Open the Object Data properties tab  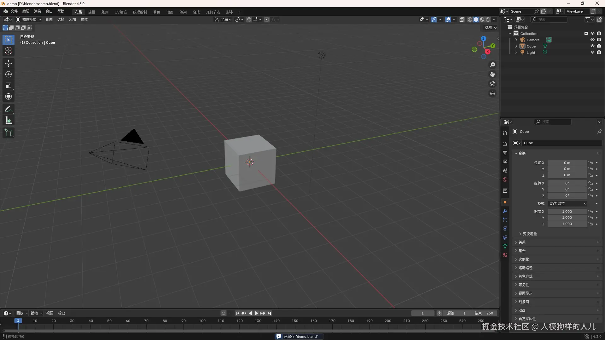[x=505, y=246]
